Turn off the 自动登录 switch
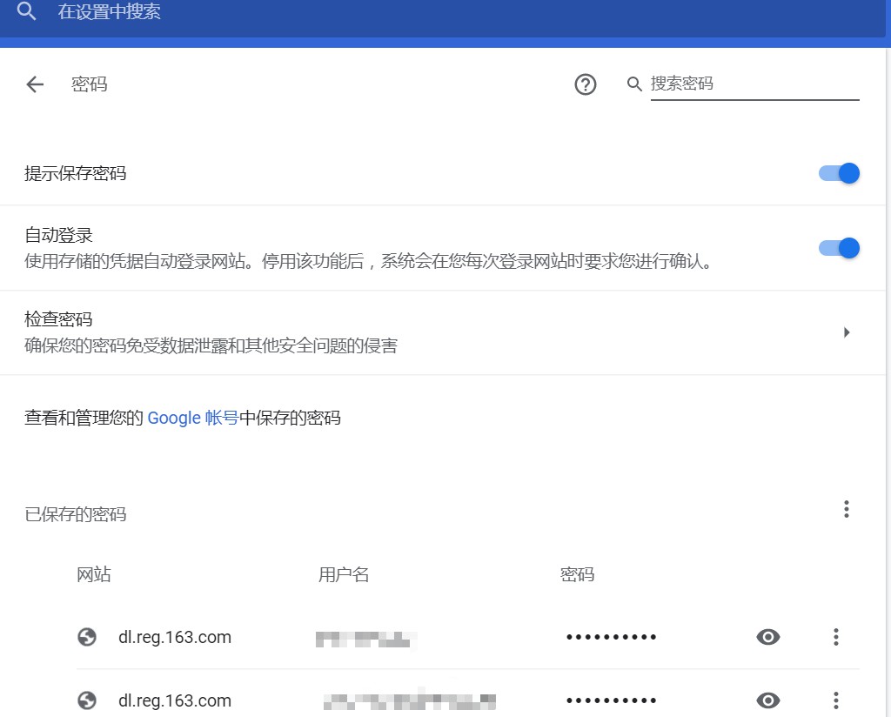 click(837, 248)
